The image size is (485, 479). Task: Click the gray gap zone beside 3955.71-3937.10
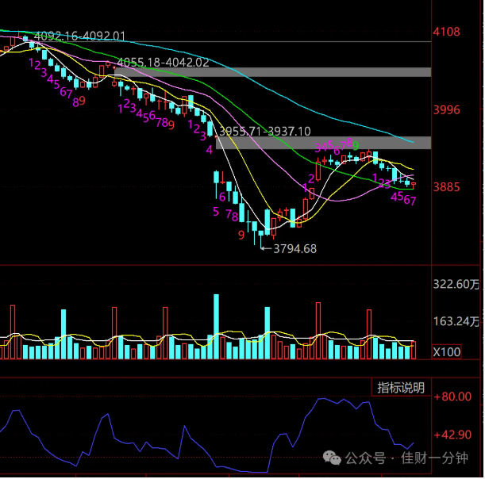pyautogui.click(x=323, y=143)
